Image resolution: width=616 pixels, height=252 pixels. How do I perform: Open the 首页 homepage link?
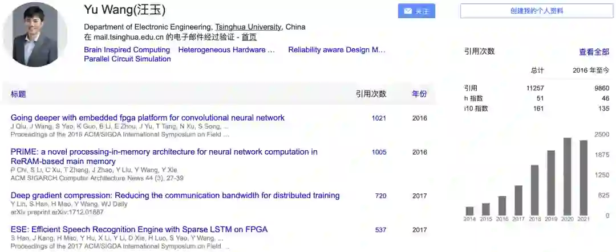click(249, 37)
